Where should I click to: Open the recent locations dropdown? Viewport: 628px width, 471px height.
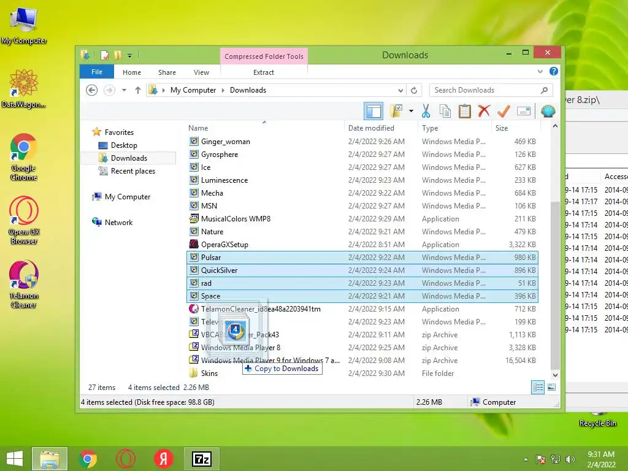tap(124, 90)
